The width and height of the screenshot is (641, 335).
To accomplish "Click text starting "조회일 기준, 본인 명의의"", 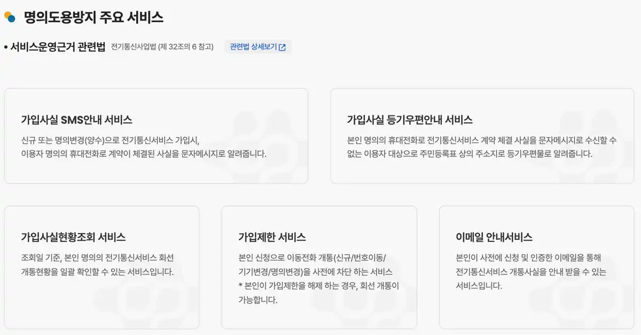I will point(97,258).
